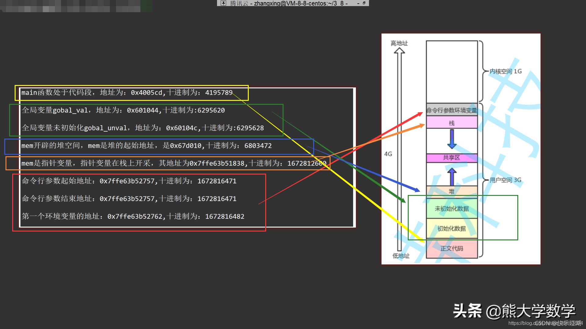Click the 堆 (heap) block in the diagram

point(452,191)
